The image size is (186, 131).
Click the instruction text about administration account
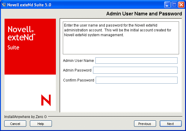(117, 30)
